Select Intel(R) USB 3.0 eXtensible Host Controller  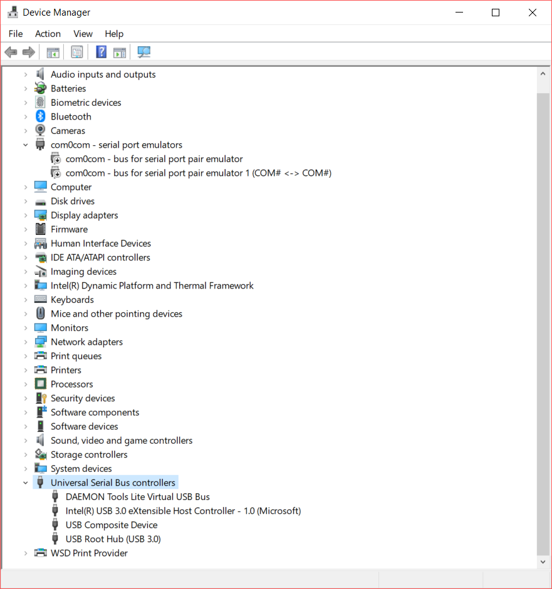click(183, 511)
